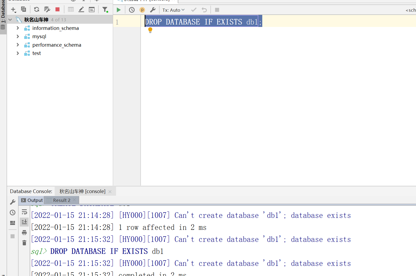Click the 'sql> DROP DATABASE IF EXISTS db1' output line

click(x=97, y=251)
